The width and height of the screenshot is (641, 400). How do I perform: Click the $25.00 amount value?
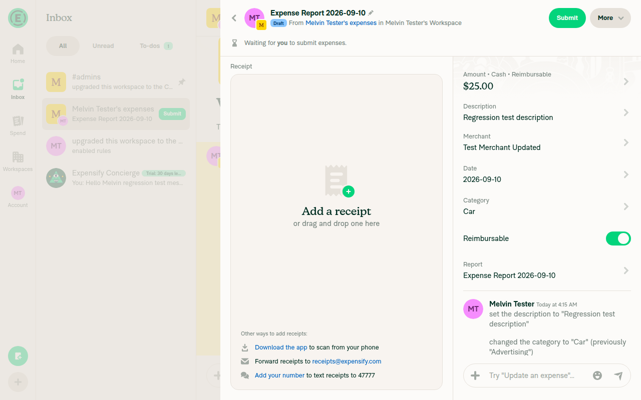(478, 86)
